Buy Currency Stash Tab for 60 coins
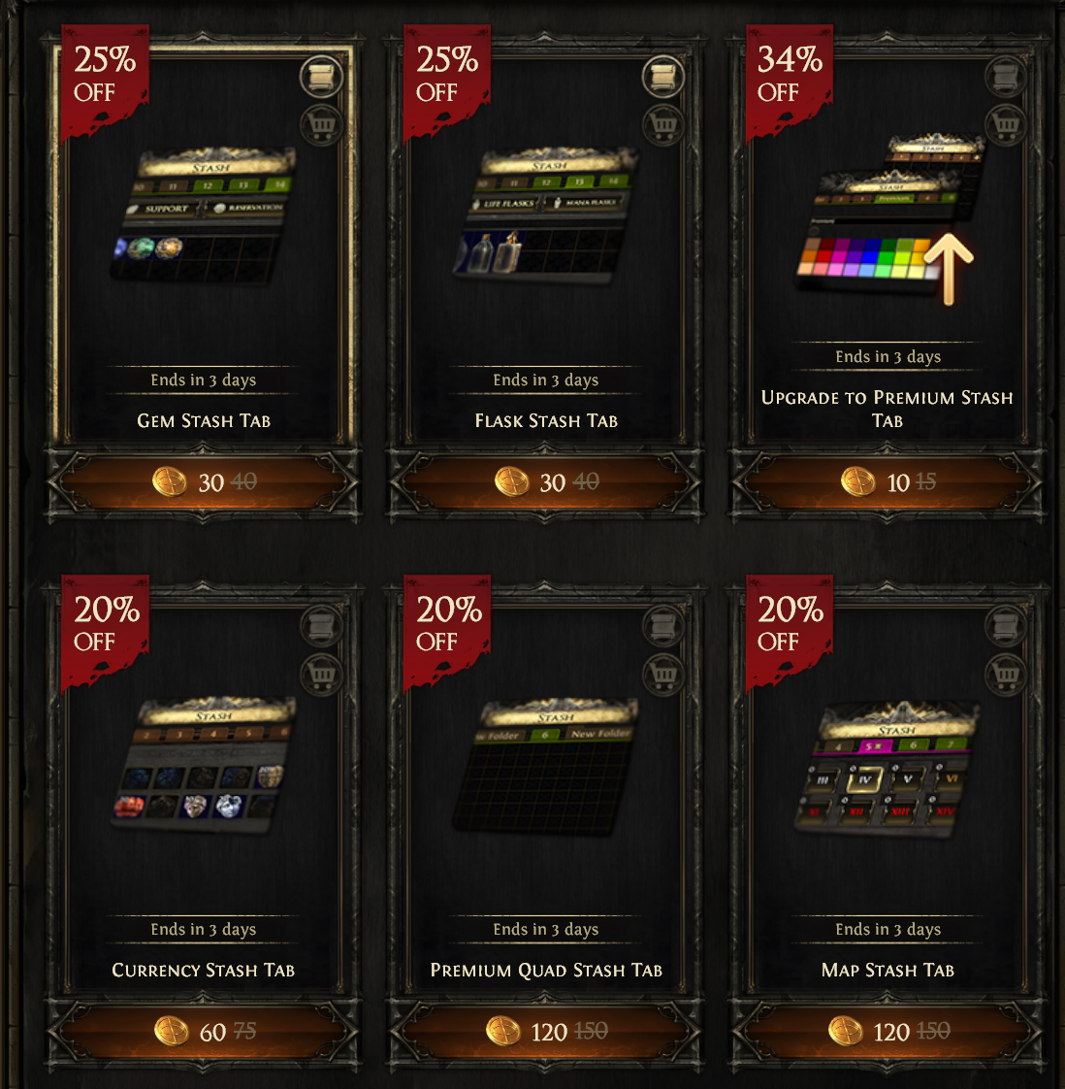 [x=204, y=1032]
